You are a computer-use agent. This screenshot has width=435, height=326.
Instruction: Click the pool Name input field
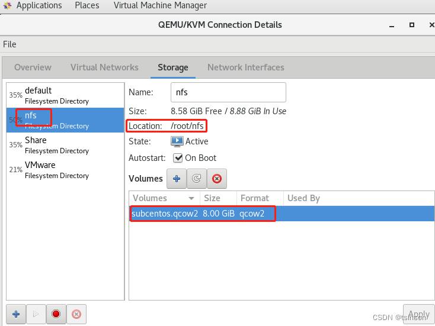pyautogui.click(x=228, y=92)
